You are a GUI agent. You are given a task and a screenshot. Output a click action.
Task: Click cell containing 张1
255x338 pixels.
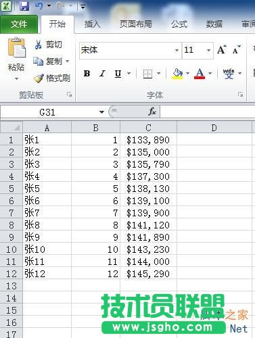click(x=47, y=140)
